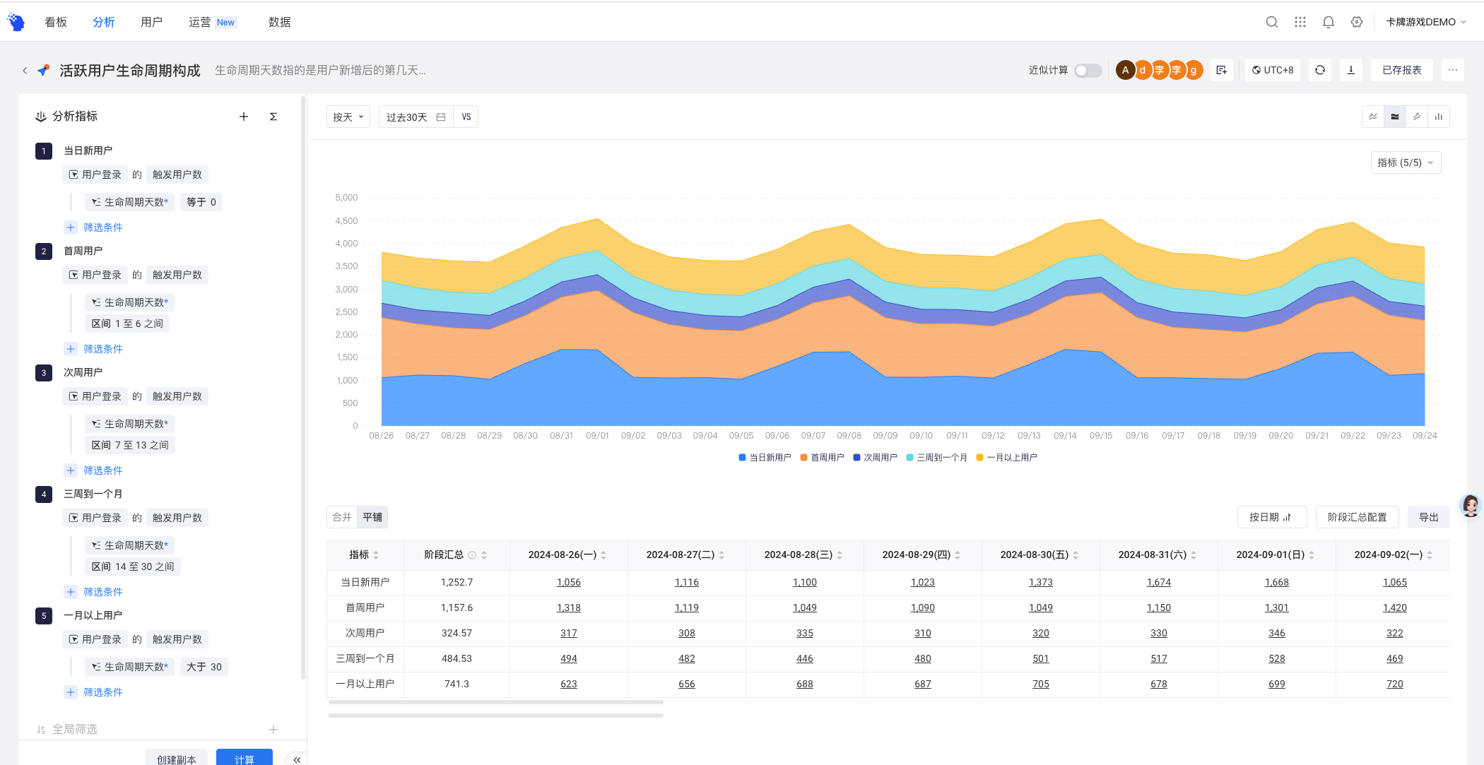Click the value 1,056 for 当日新用户
1484x765 pixels.
pos(569,582)
